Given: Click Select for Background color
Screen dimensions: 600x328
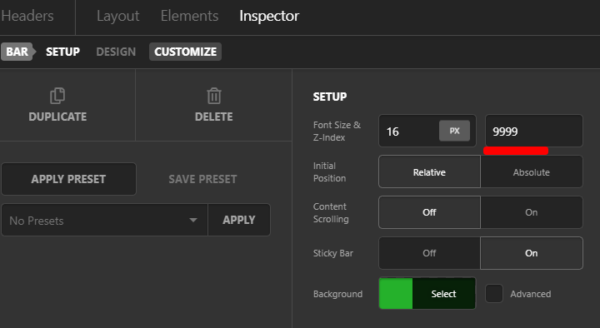Looking at the screenshot, I should tap(444, 294).
